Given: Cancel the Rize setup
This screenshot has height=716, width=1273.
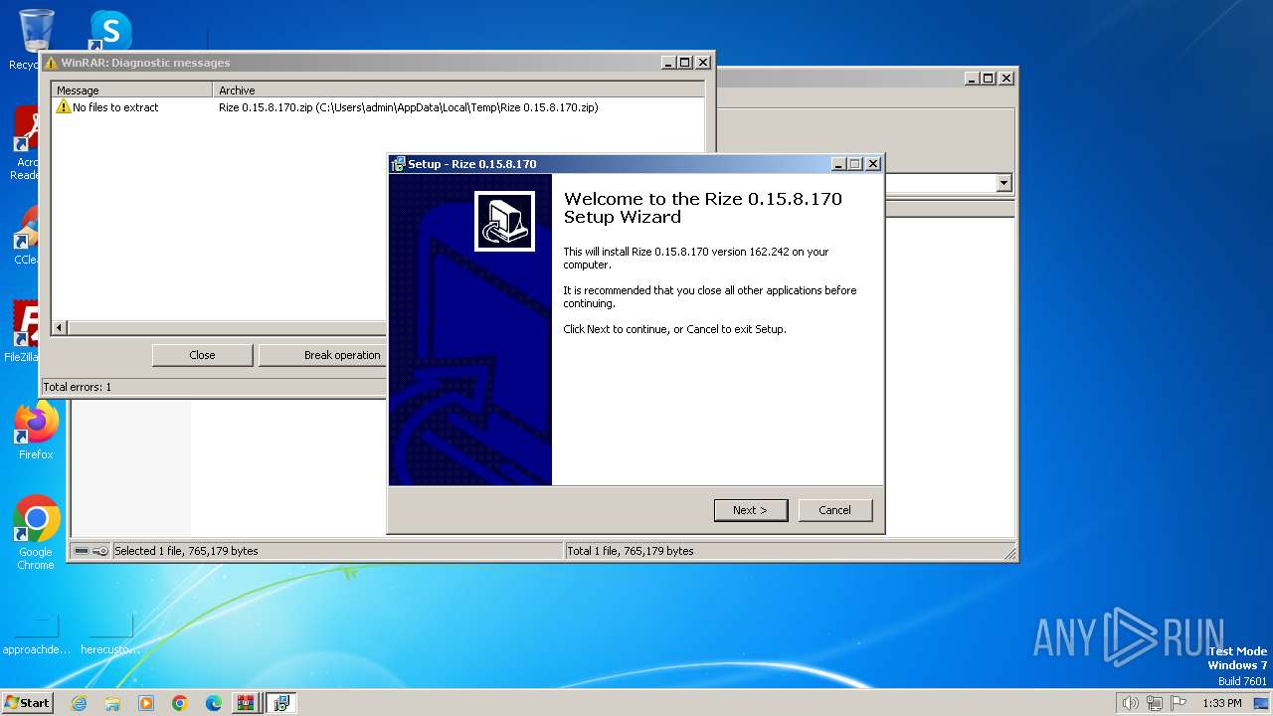Looking at the screenshot, I should point(835,510).
